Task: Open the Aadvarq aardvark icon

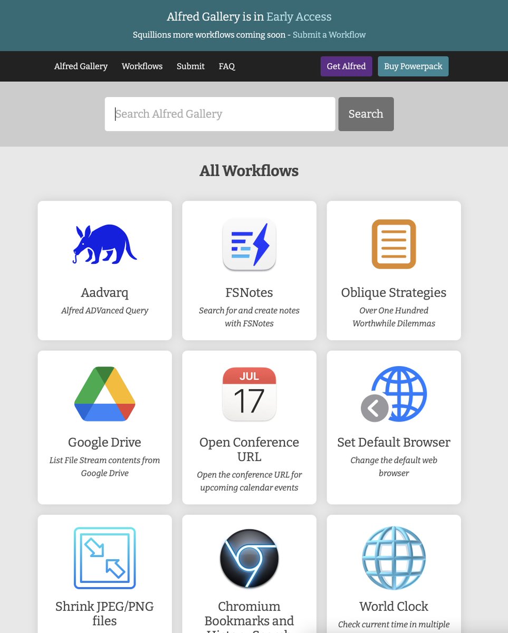Action: (105, 244)
